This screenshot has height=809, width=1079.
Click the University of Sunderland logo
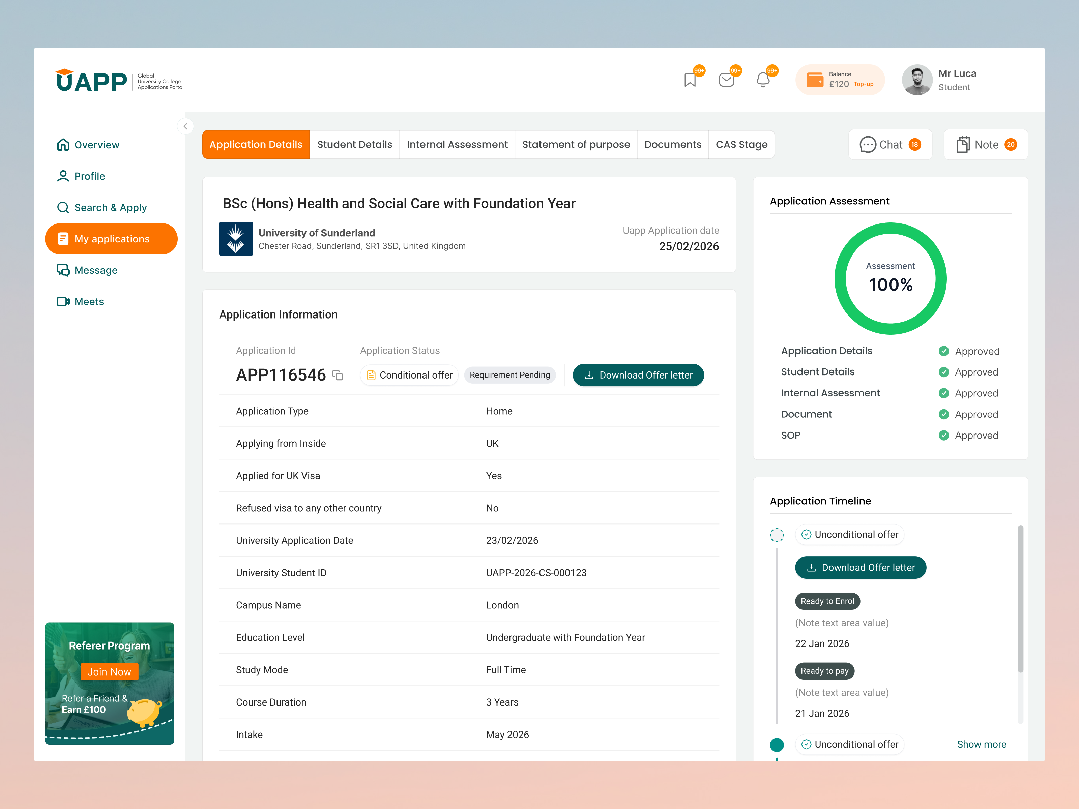236,239
